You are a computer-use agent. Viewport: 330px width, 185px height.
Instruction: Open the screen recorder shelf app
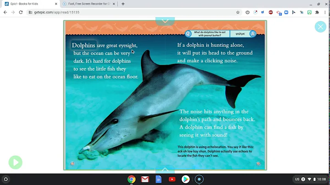pyautogui.click(x=199, y=179)
